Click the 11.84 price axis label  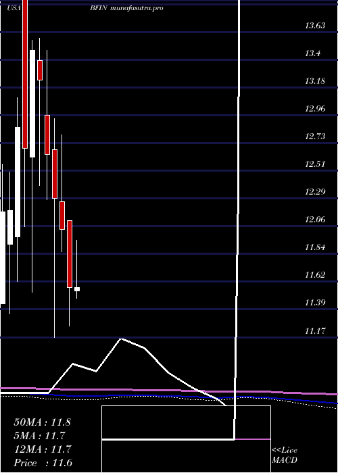point(315,247)
